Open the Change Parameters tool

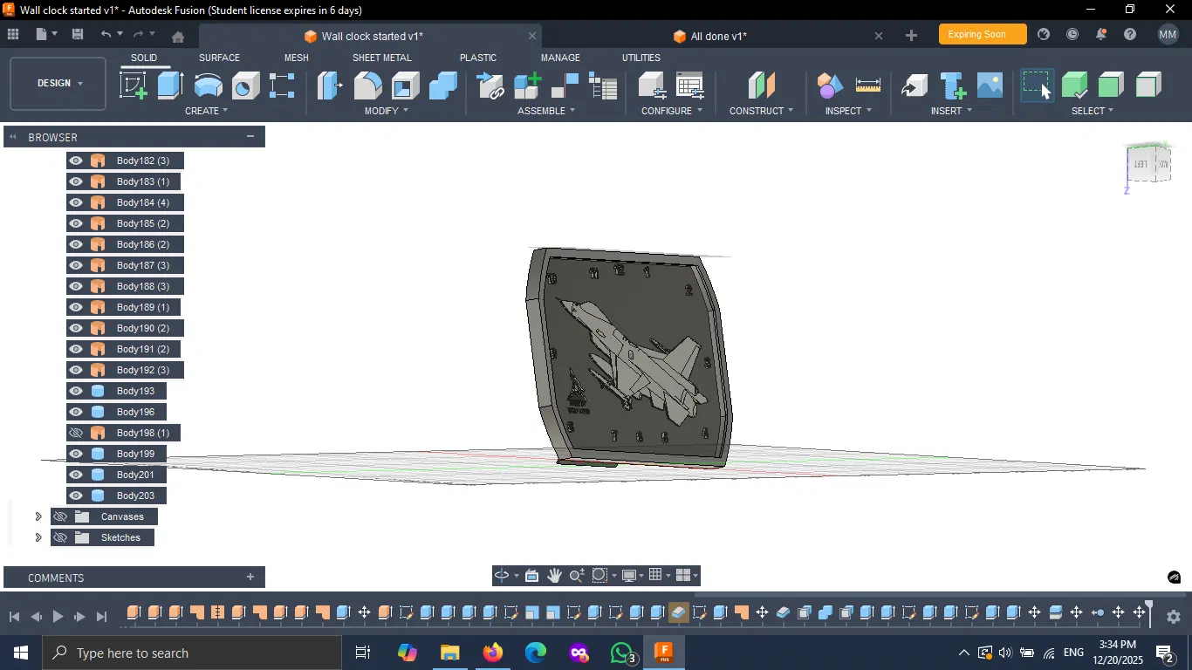coord(690,85)
